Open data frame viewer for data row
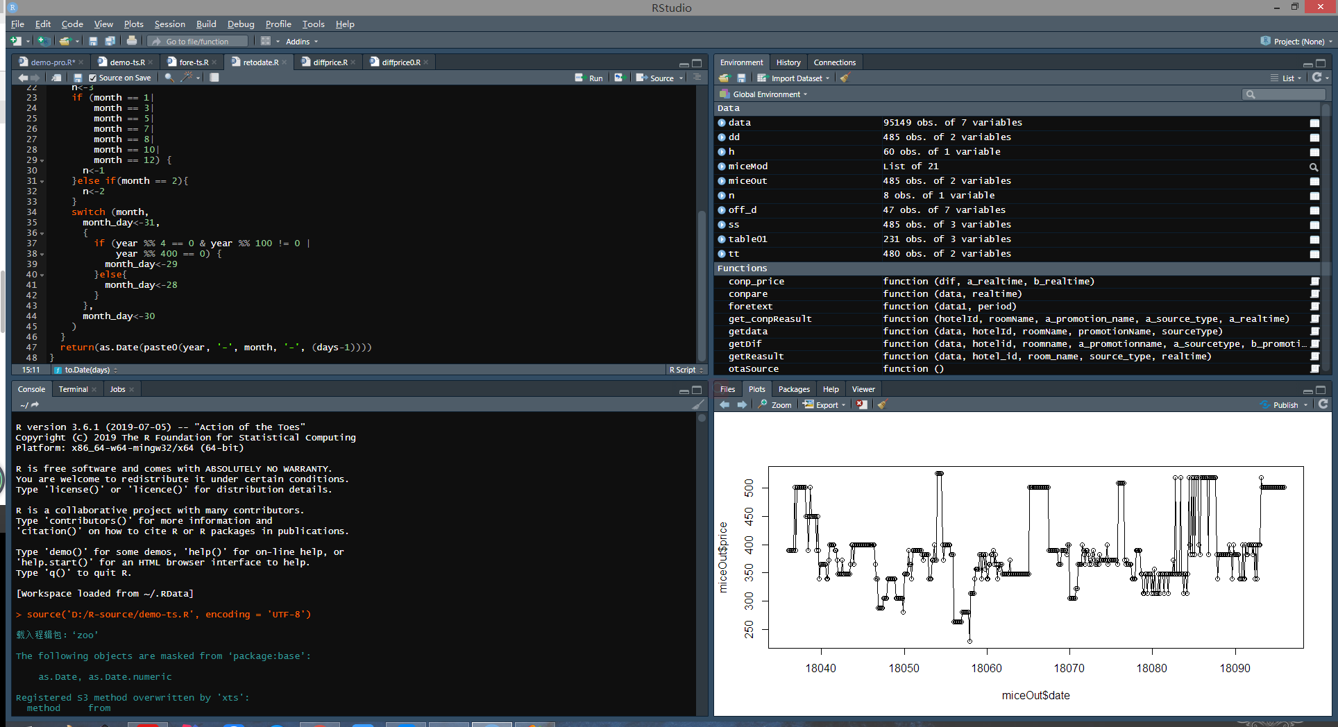 (x=1314, y=123)
